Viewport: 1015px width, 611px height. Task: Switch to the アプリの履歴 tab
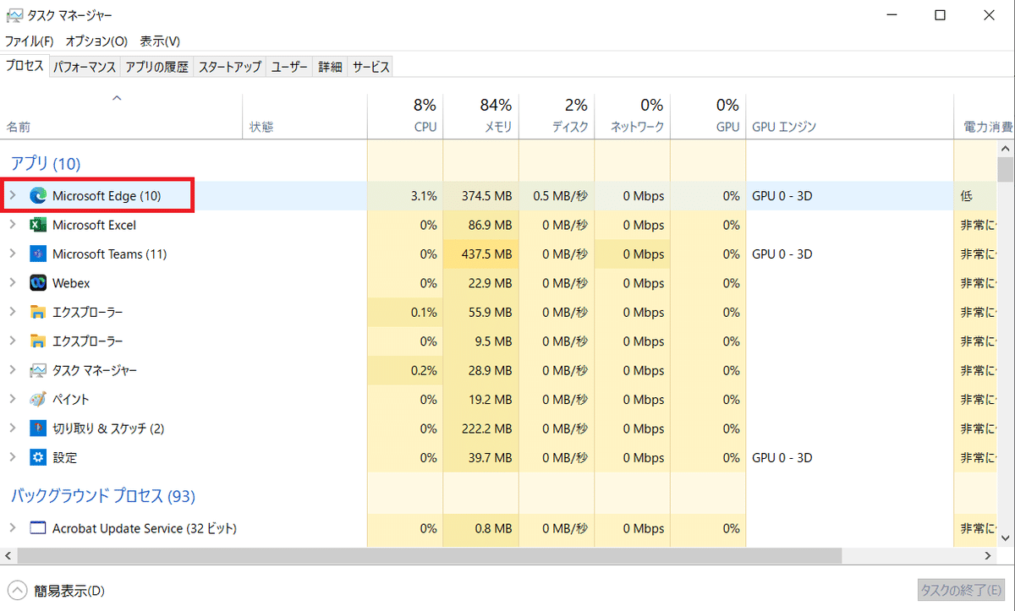pos(156,67)
